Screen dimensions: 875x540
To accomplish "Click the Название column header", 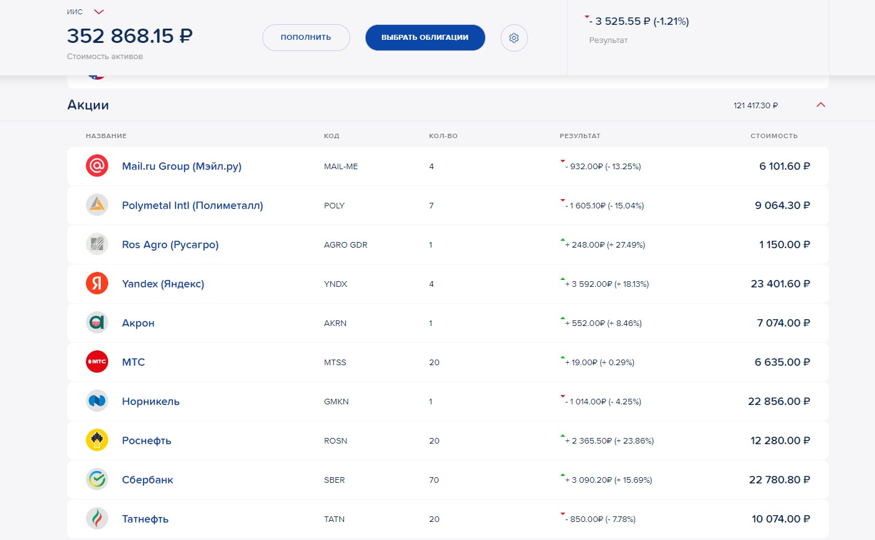I will (x=106, y=136).
